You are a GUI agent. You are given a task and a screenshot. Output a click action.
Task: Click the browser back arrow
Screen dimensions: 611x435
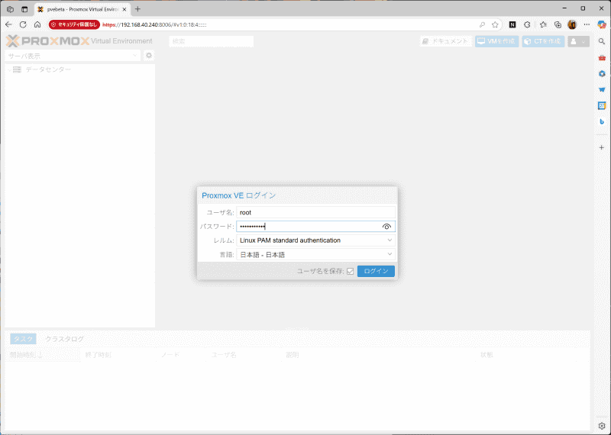(8, 24)
